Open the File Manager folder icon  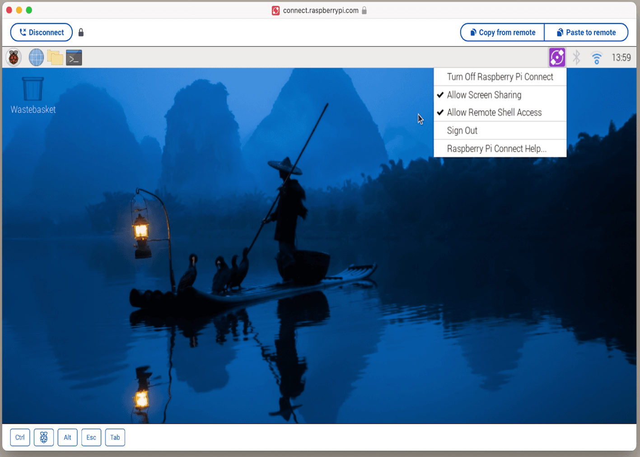(55, 58)
